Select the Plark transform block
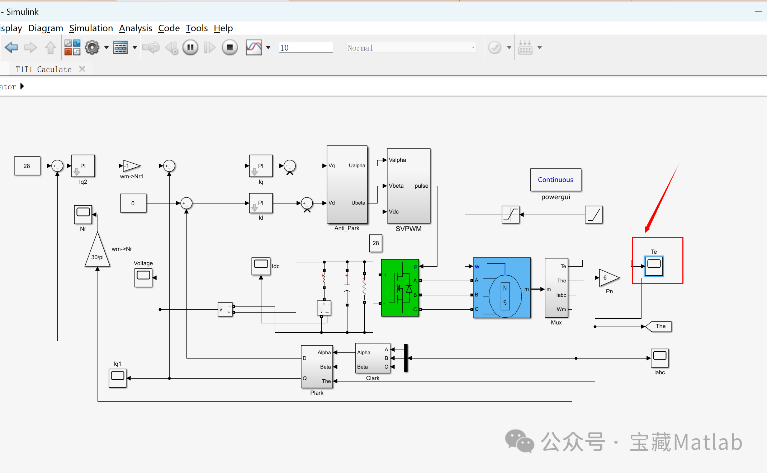Screen dimensions: 767x473 coord(317,367)
